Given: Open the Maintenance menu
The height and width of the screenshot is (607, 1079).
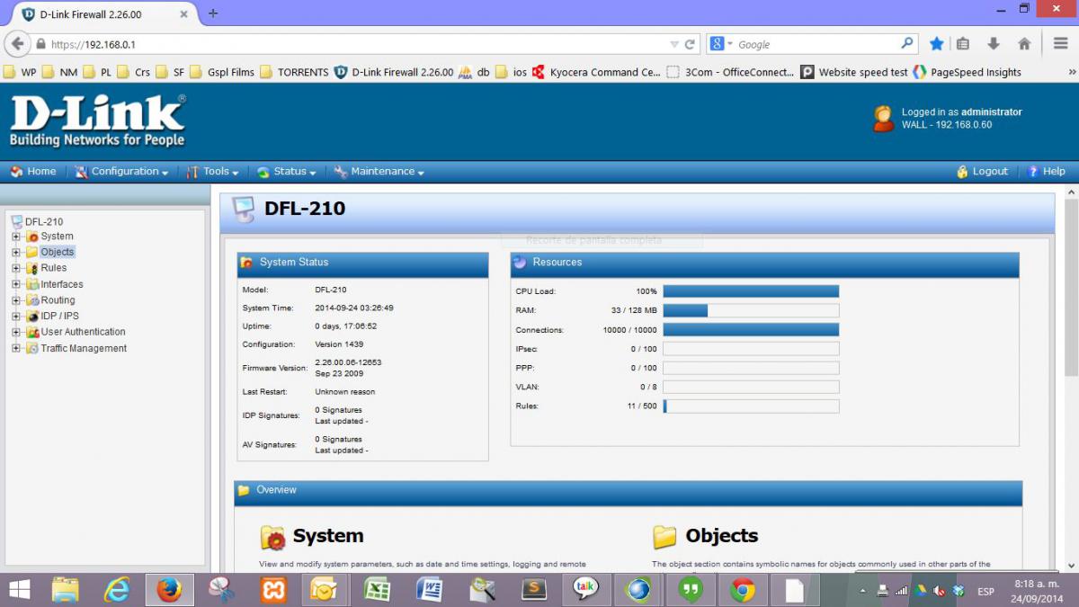Looking at the screenshot, I should tap(379, 171).
